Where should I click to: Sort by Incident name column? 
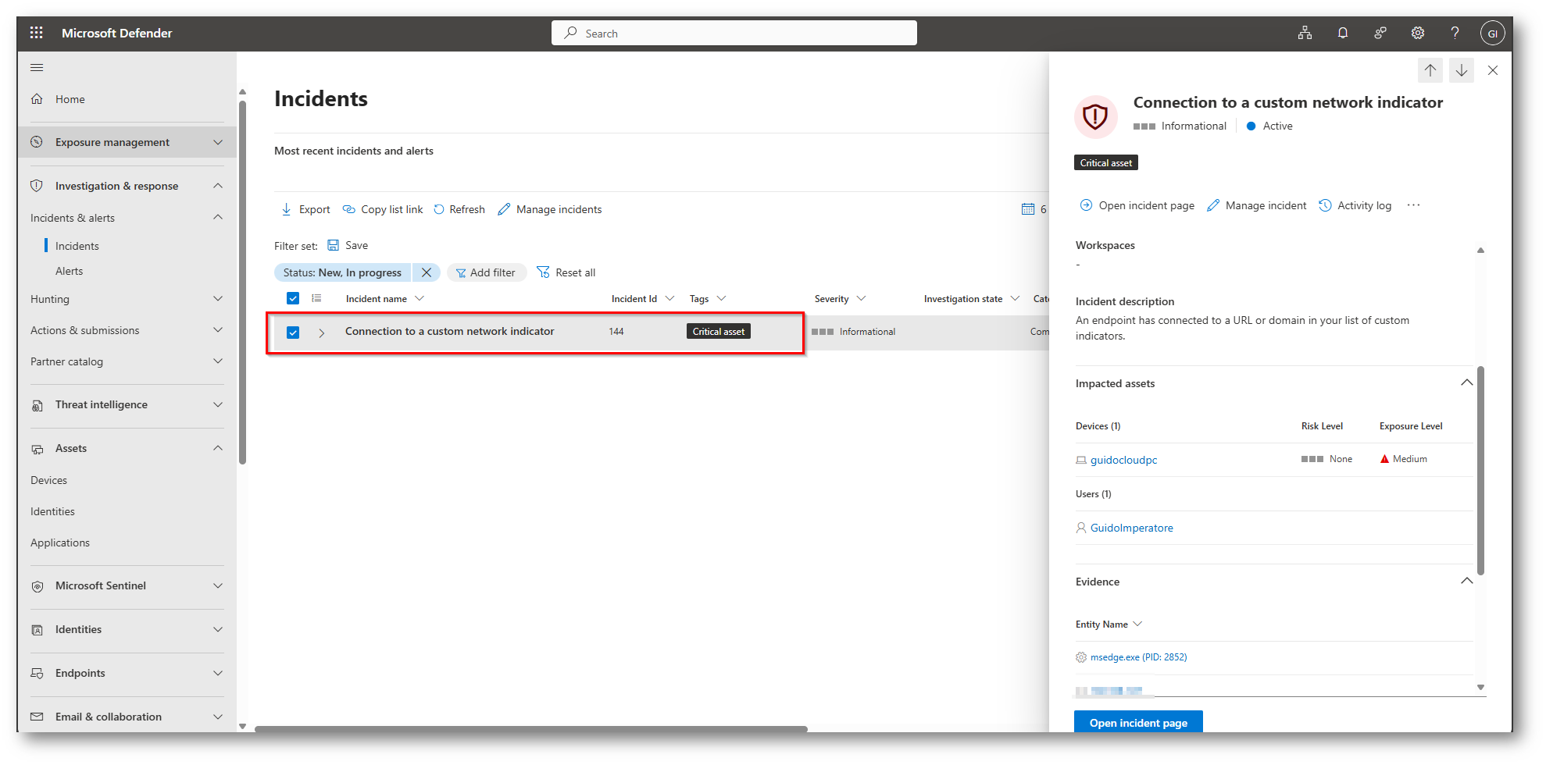(x=385, y=299)
